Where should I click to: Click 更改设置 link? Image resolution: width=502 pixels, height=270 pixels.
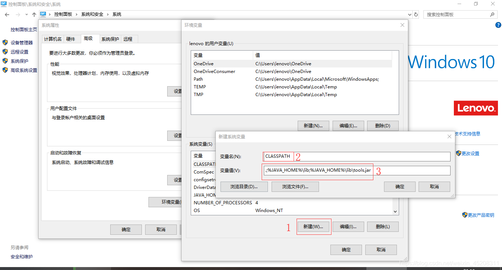tap(470, 153)
